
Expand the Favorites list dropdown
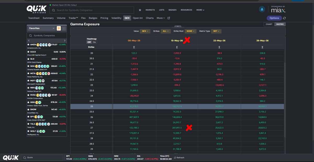[42, 28]
